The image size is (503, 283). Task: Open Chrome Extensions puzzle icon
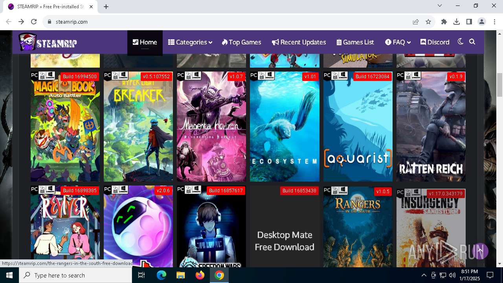point(444,22)
